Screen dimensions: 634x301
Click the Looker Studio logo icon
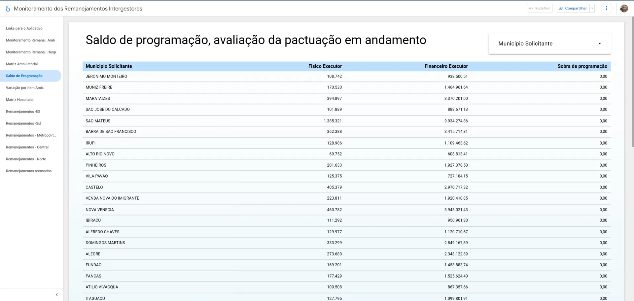tap(8, 9)
